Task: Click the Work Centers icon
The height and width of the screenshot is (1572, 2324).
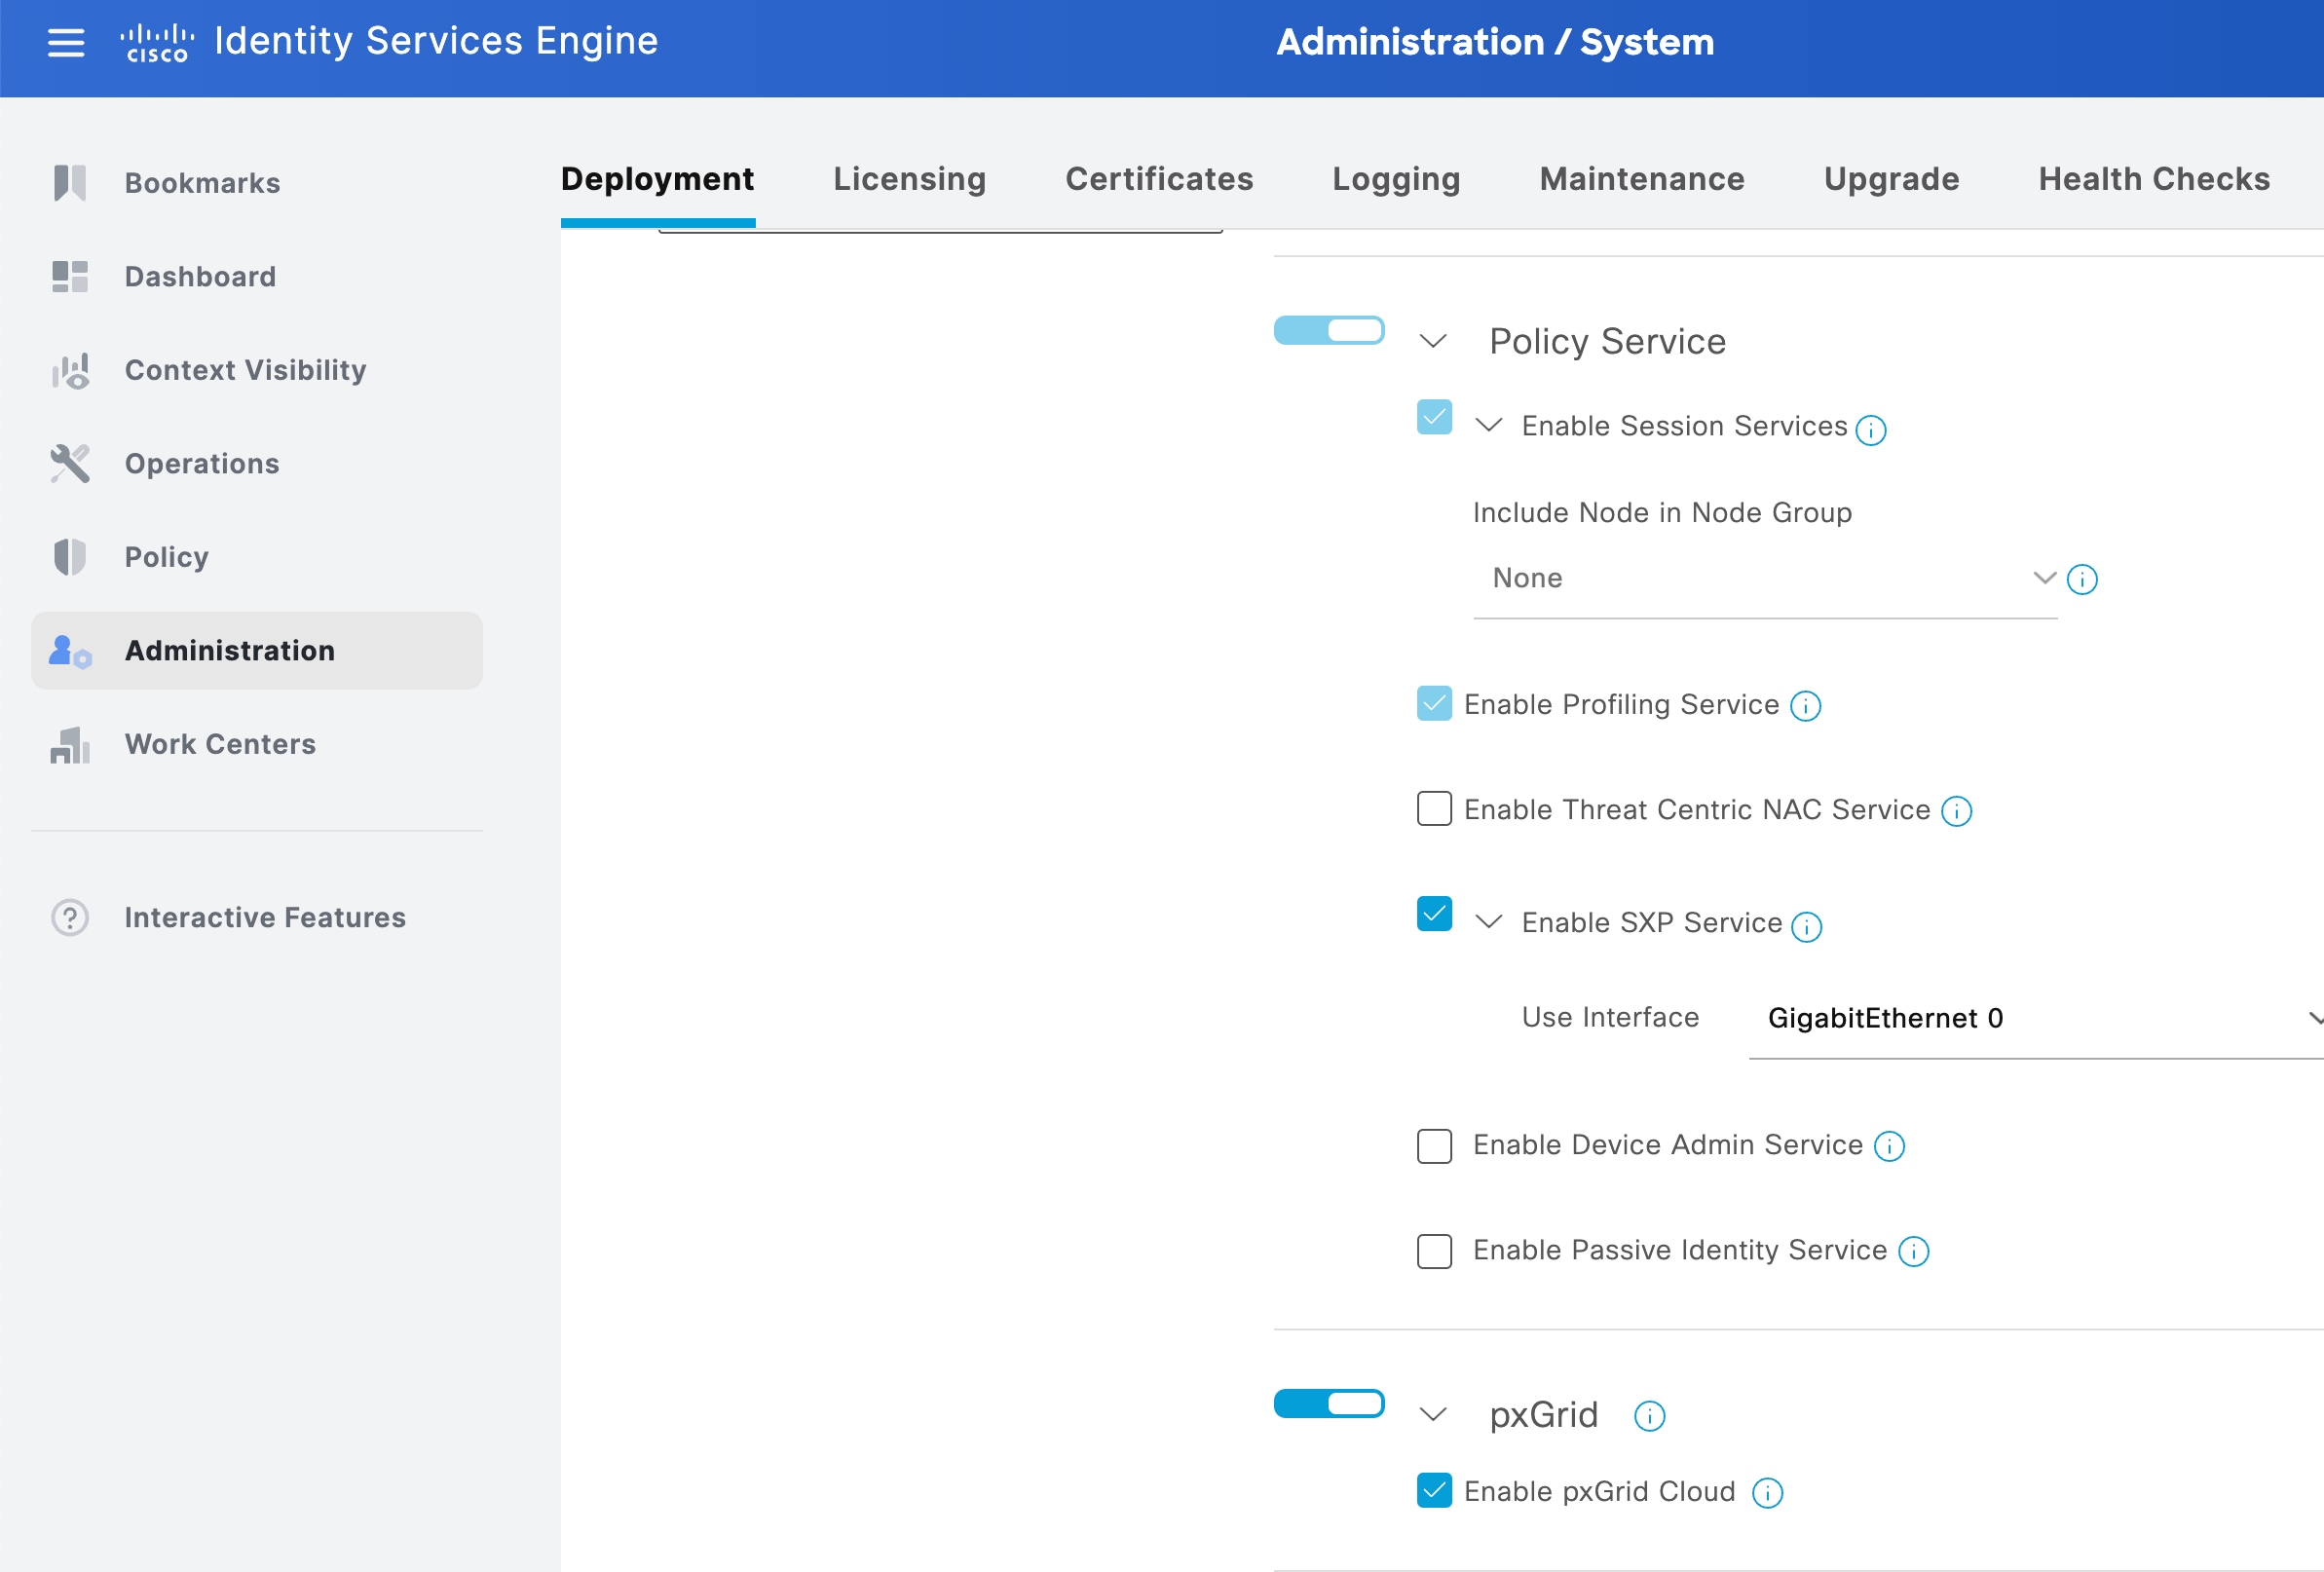Action: coord(70,745)
